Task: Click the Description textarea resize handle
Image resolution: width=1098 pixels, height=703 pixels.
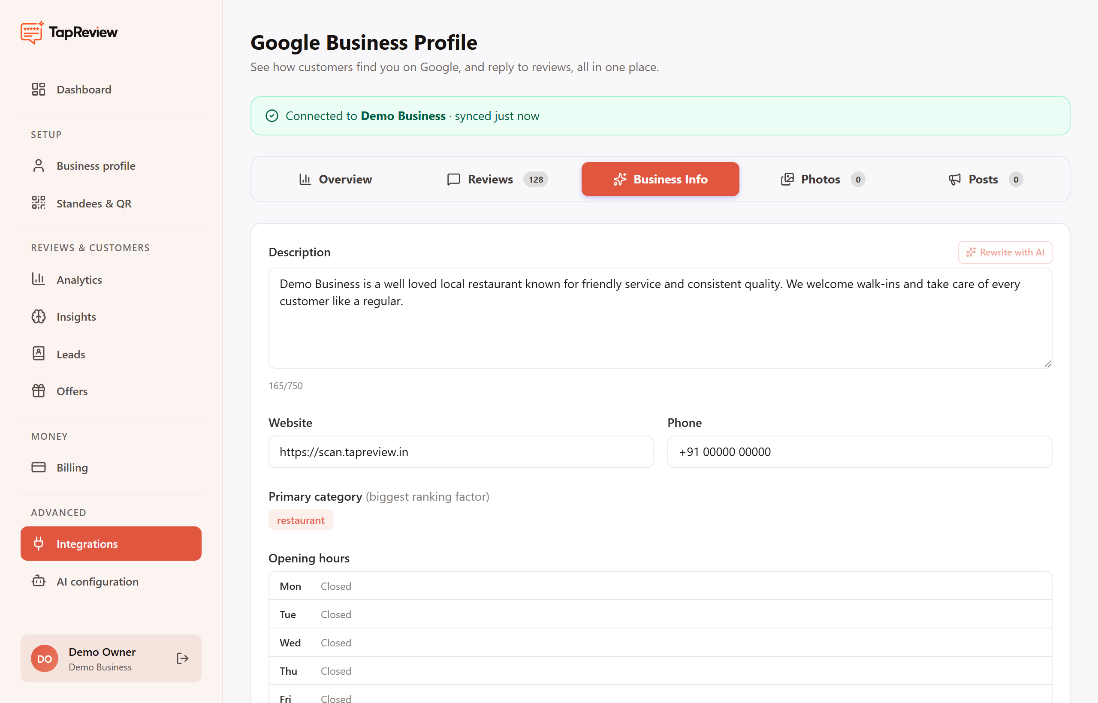Action: (1048, 364)
